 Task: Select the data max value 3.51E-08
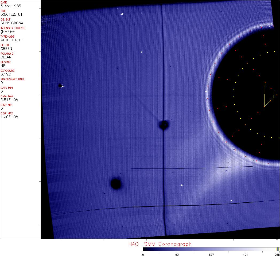click(10, 100)
